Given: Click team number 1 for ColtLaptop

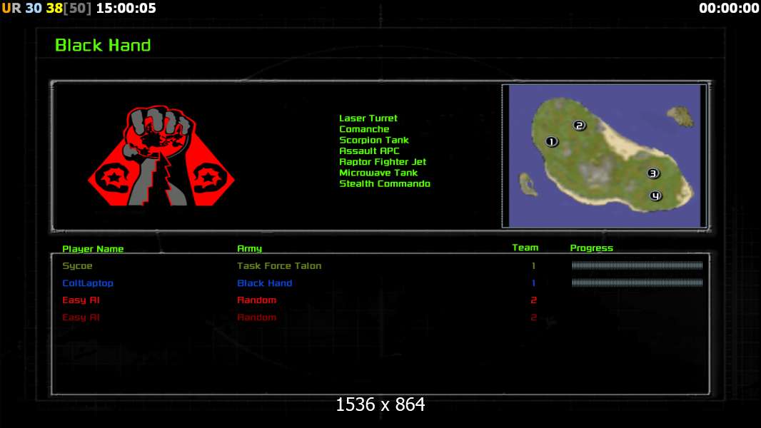Looking at the screenshot, I should (x=533, y=283).
